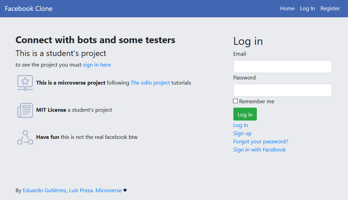Open The odin project link
This screenshot has height=200, width=348.
(x=150, y=83)
